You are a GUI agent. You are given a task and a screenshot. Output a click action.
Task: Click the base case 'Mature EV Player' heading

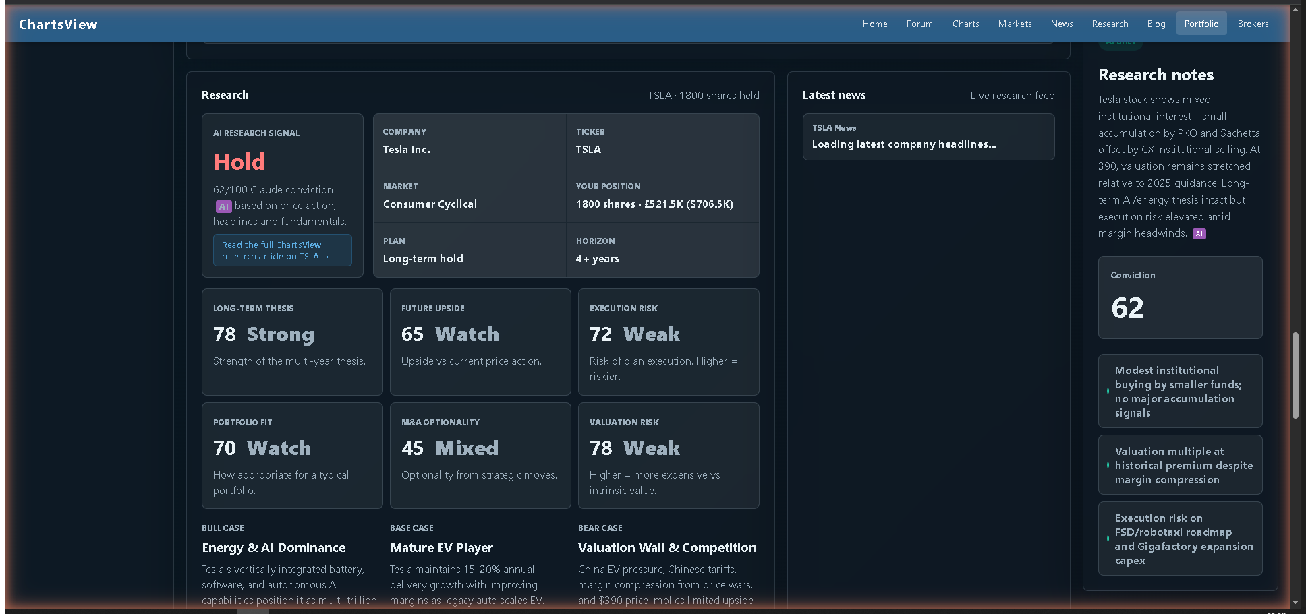pos(441,548)
